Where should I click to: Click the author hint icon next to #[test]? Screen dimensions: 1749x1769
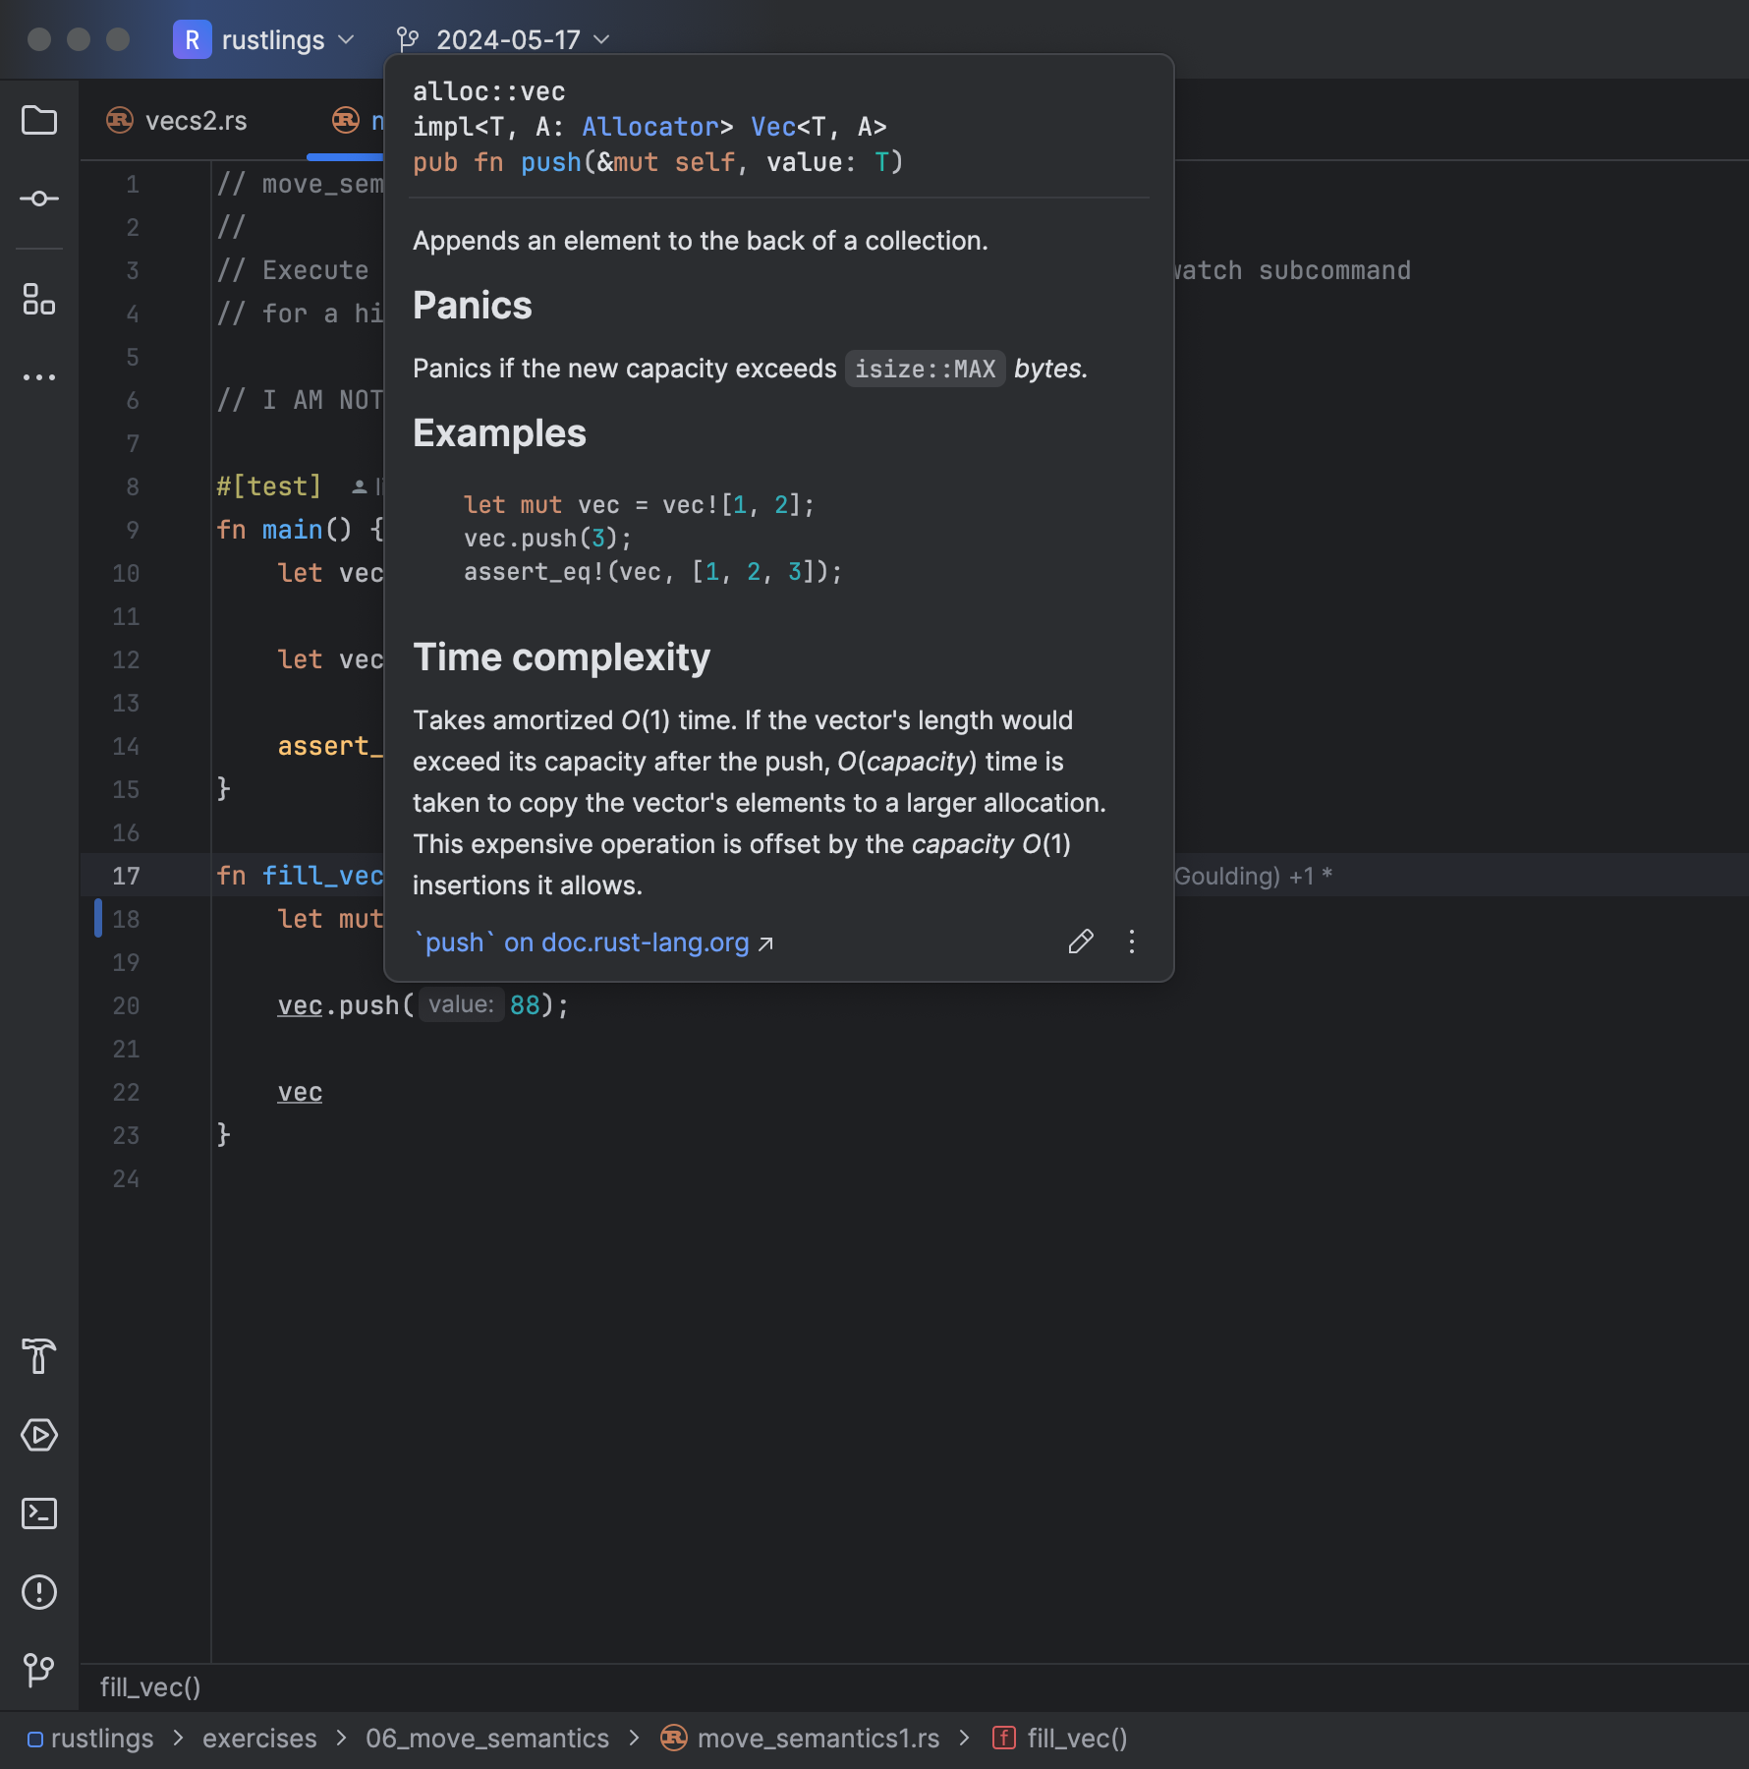(x=360, y=486)
